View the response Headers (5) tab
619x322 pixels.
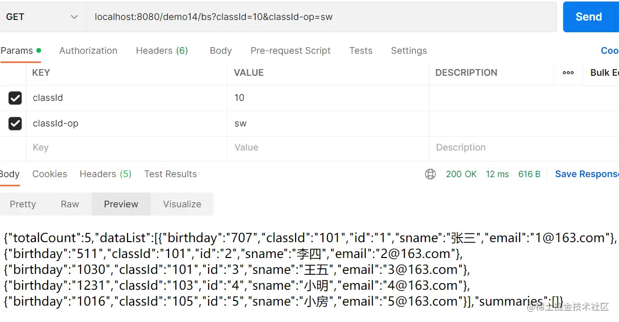106,174
